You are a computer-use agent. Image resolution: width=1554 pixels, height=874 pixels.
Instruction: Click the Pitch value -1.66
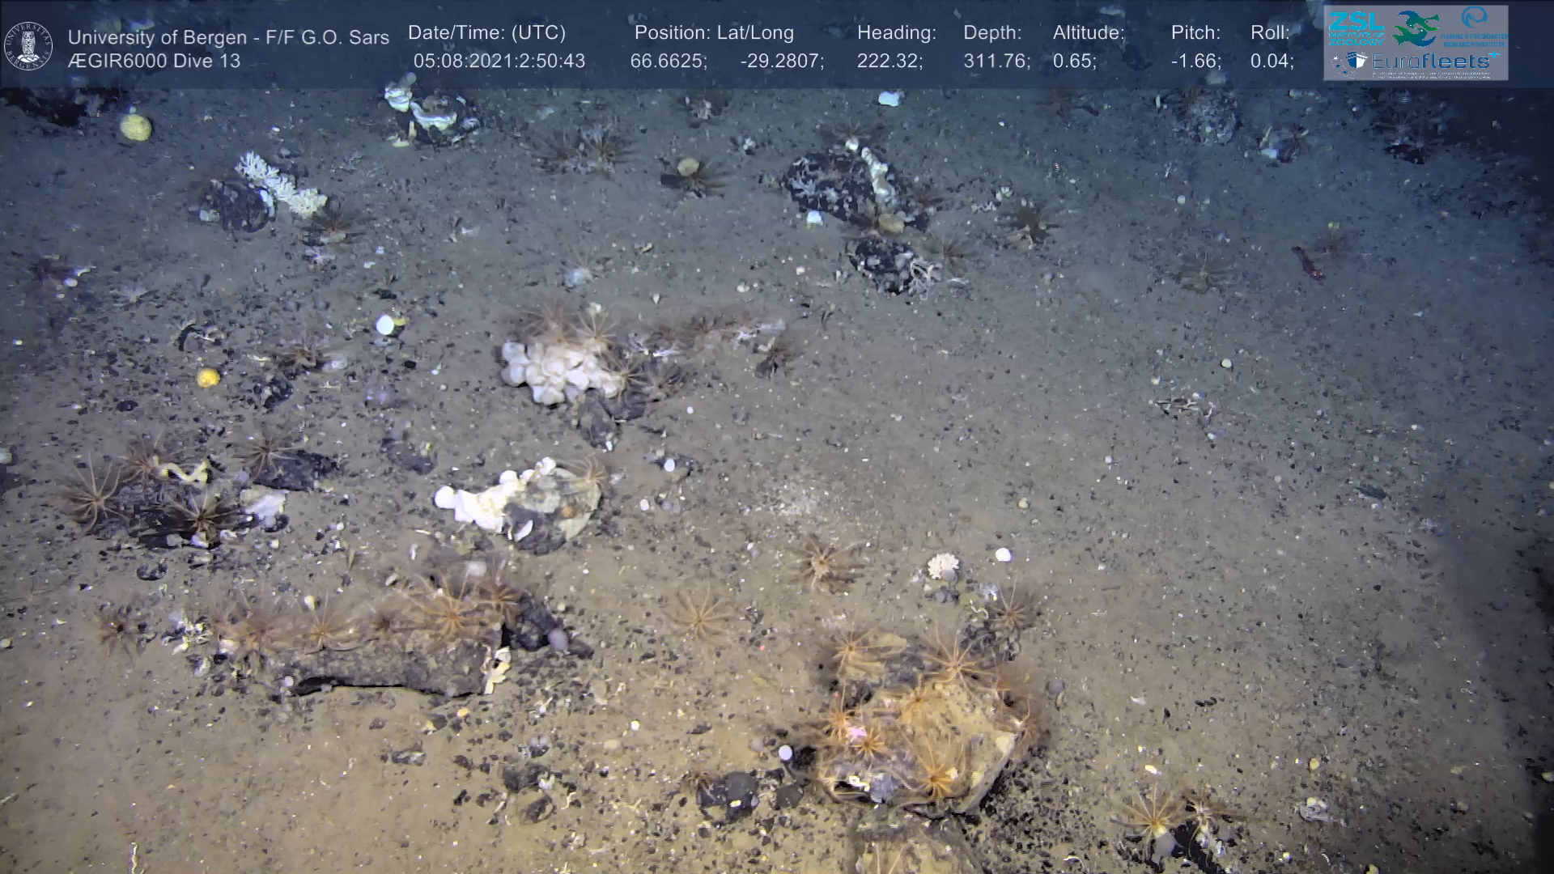pos(1195,61)
